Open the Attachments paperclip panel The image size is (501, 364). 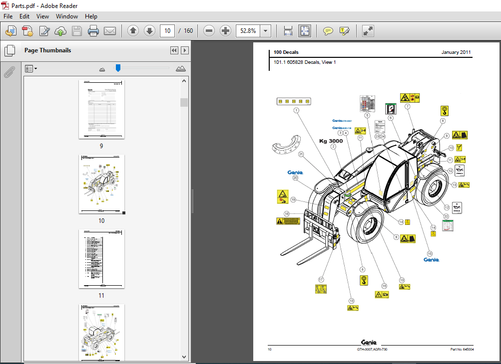point(9,72)
